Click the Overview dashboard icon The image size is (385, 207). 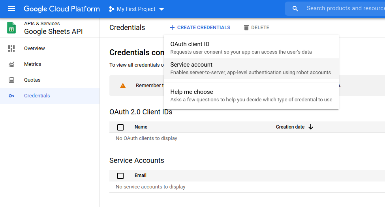point(11,48)
